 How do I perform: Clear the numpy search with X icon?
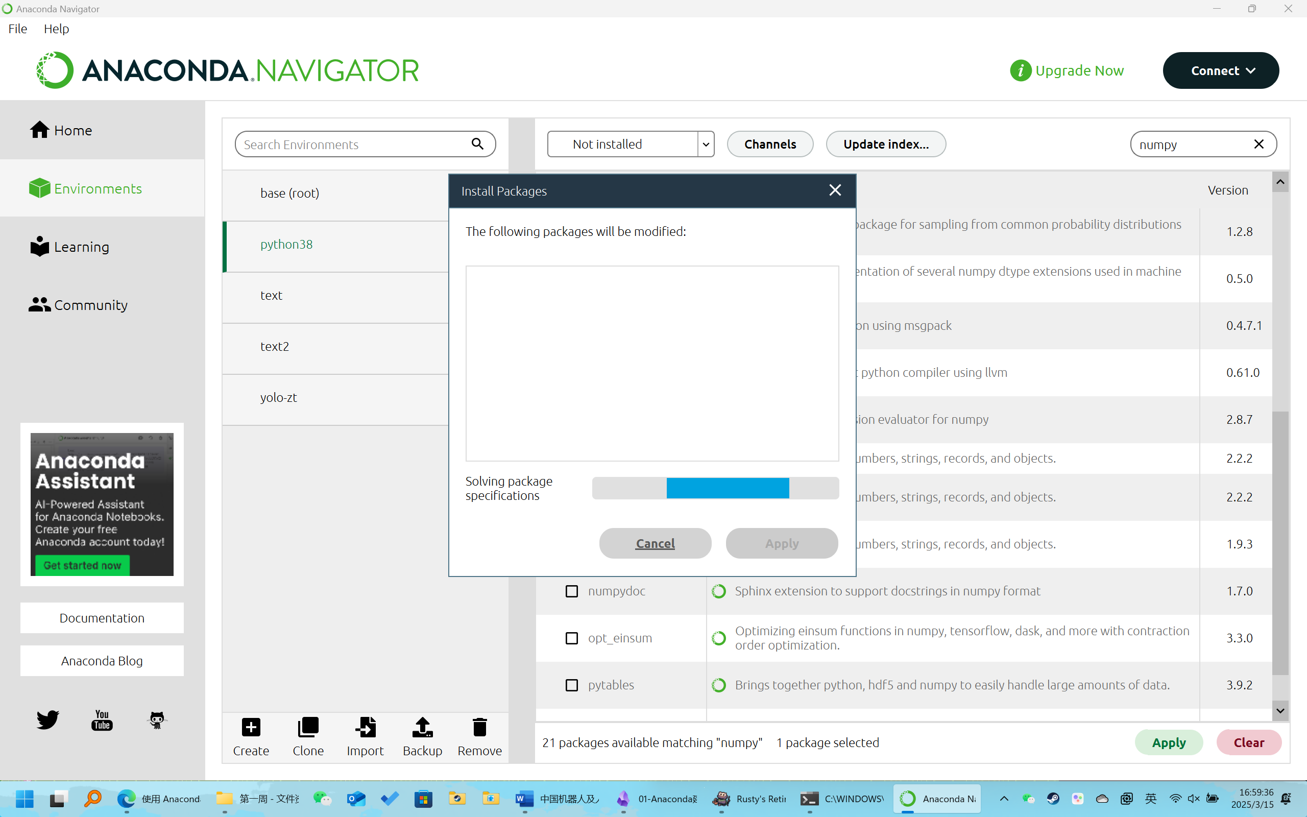1259,145
